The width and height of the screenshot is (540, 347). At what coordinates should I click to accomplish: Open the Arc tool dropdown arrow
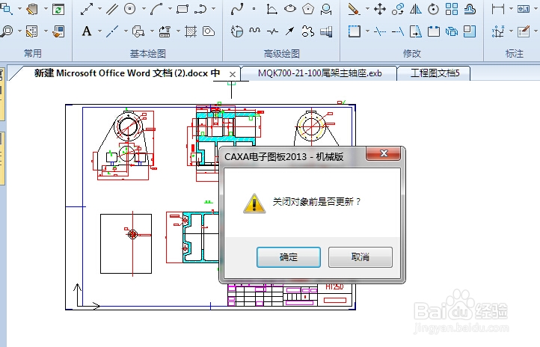pos(170,9)
